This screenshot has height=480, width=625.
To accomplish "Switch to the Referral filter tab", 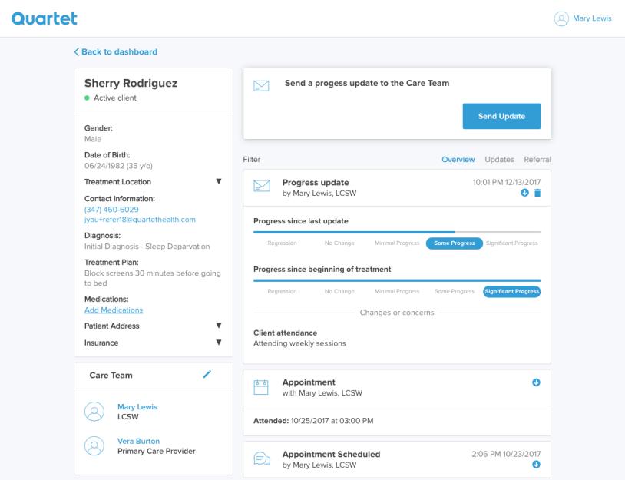I will (x=537, y=159).
